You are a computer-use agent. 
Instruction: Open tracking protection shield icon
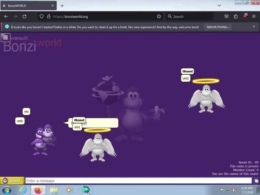click(x=42, y=17)
